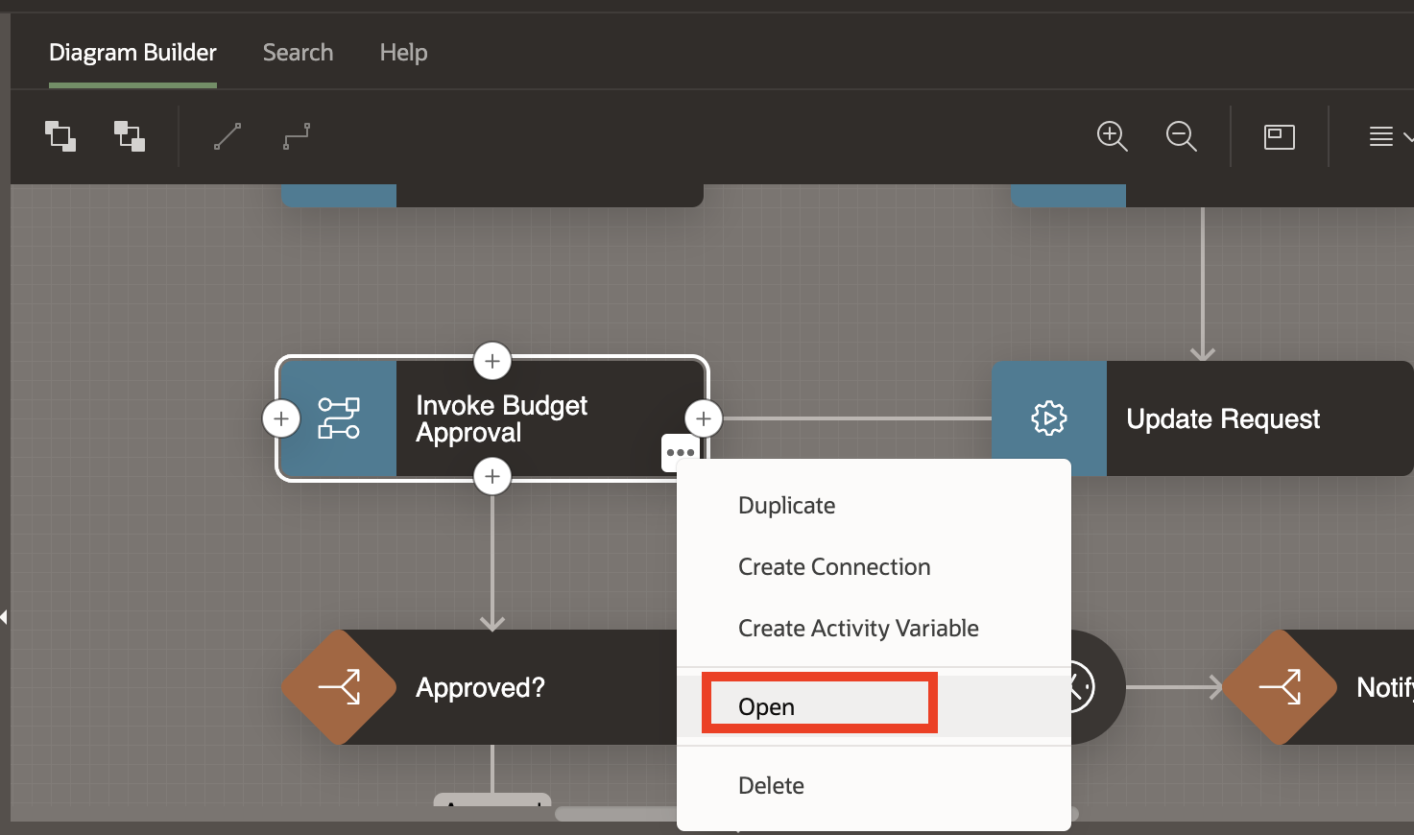The height and width of the screenshot is (835, 1414).
Task: Select the Approved? gateway node
Action: coord(480,687)
